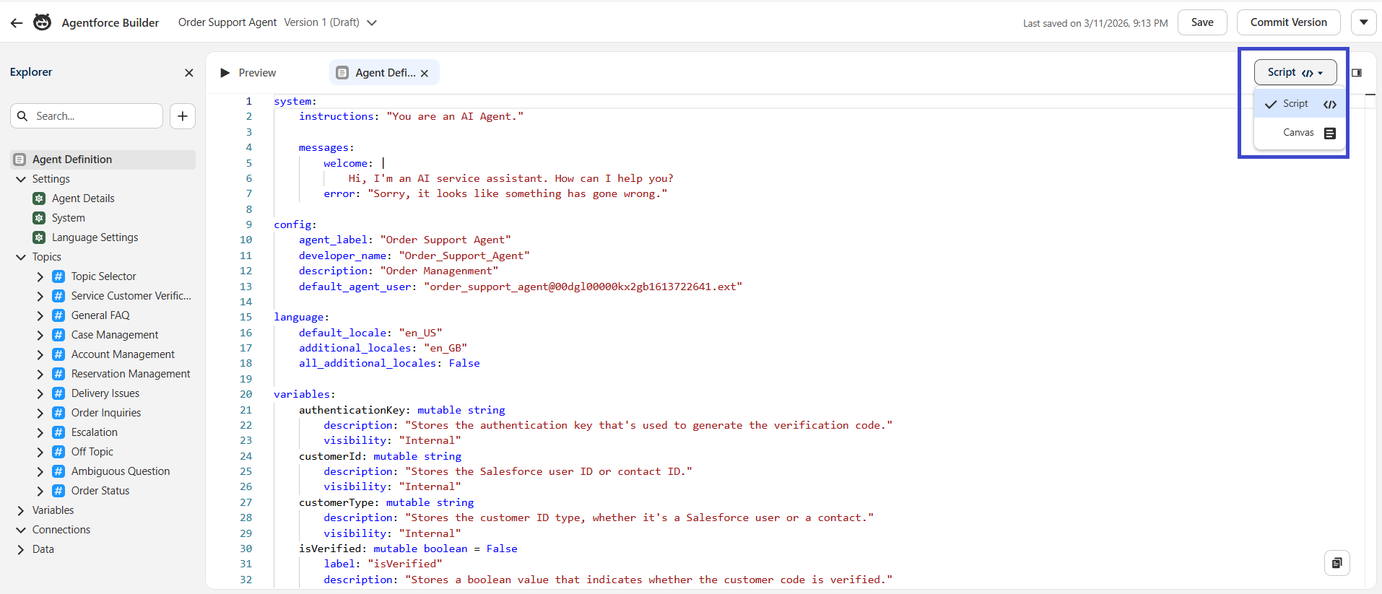The image size is (1382, 594).
Task: Click the Off Topic hash icon
Action: pos(58,452)
